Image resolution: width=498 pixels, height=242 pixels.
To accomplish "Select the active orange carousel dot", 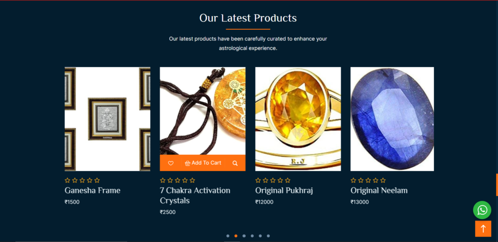I will (x=236, y=236).
